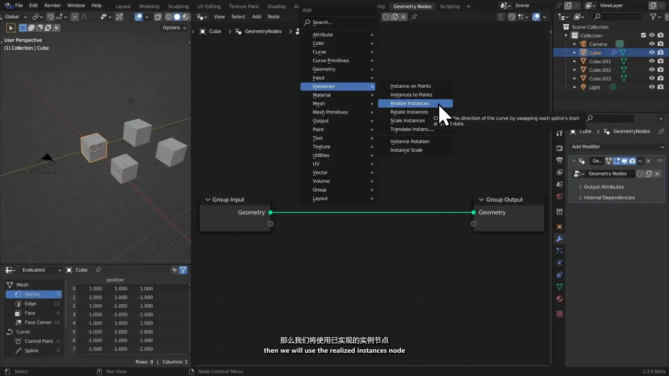
Task: Open the View Layer properties icon
Action: point(559,172)
